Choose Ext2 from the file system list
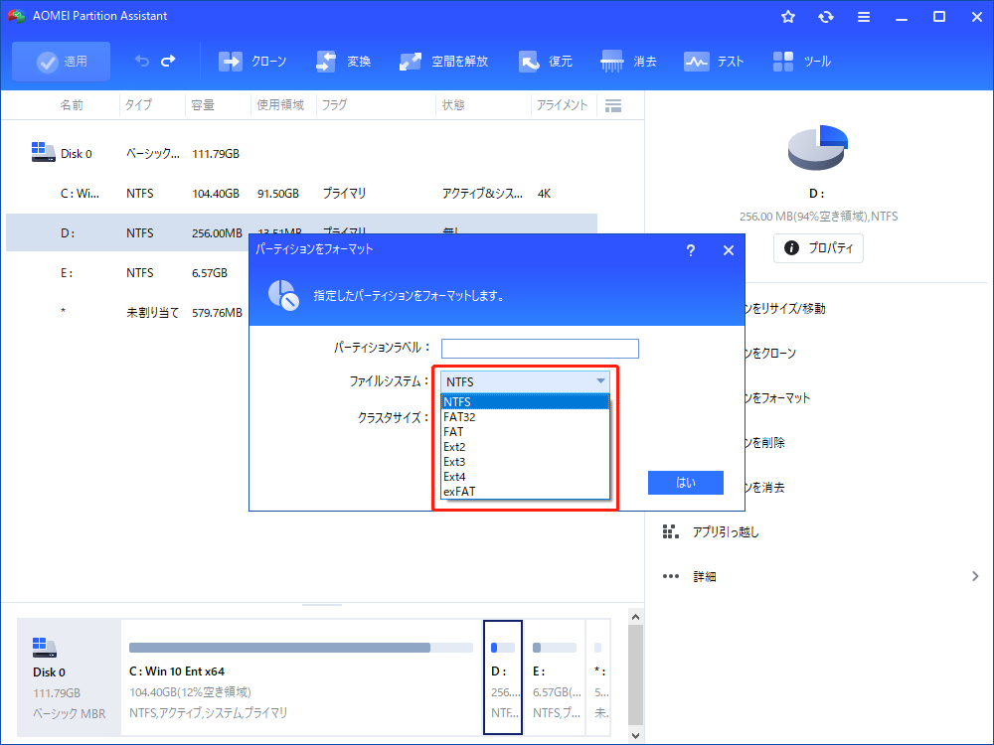The height and width of the screenshot is (745, 994). coord(525,447)
